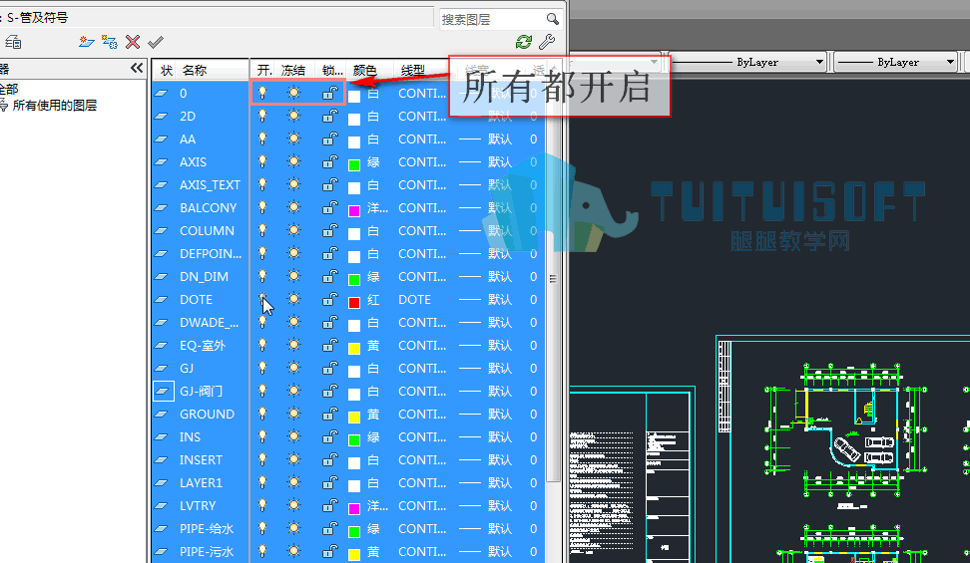Open the wrench Settings icon

[x=547, y=42]
